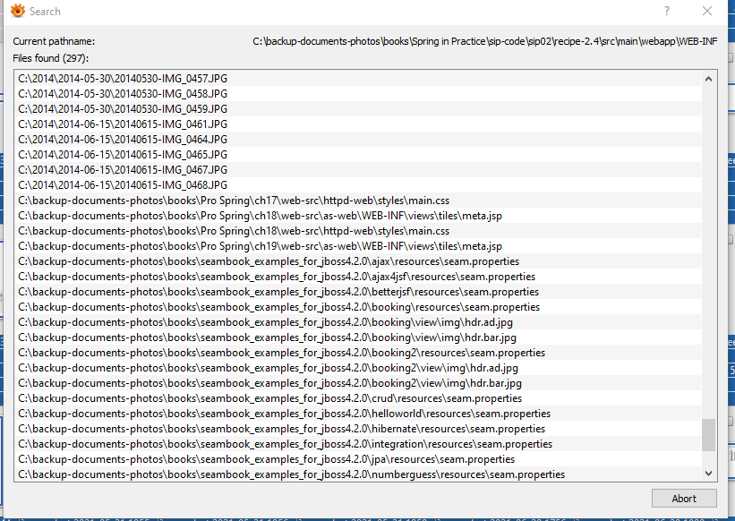Select booking2\resources\seam.properties row
Image resolution: width=735 pixels, height=521 pixels.
(x=359, y=353)
